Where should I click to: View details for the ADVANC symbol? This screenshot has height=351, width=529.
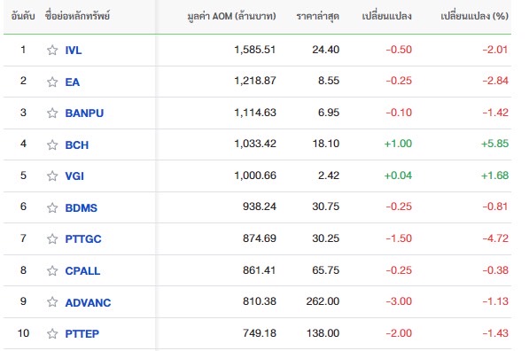click(88, 302)
